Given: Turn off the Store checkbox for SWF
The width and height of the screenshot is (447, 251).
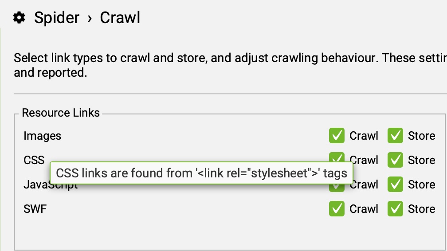Looking at the screenshot, I should coord(395,208).
